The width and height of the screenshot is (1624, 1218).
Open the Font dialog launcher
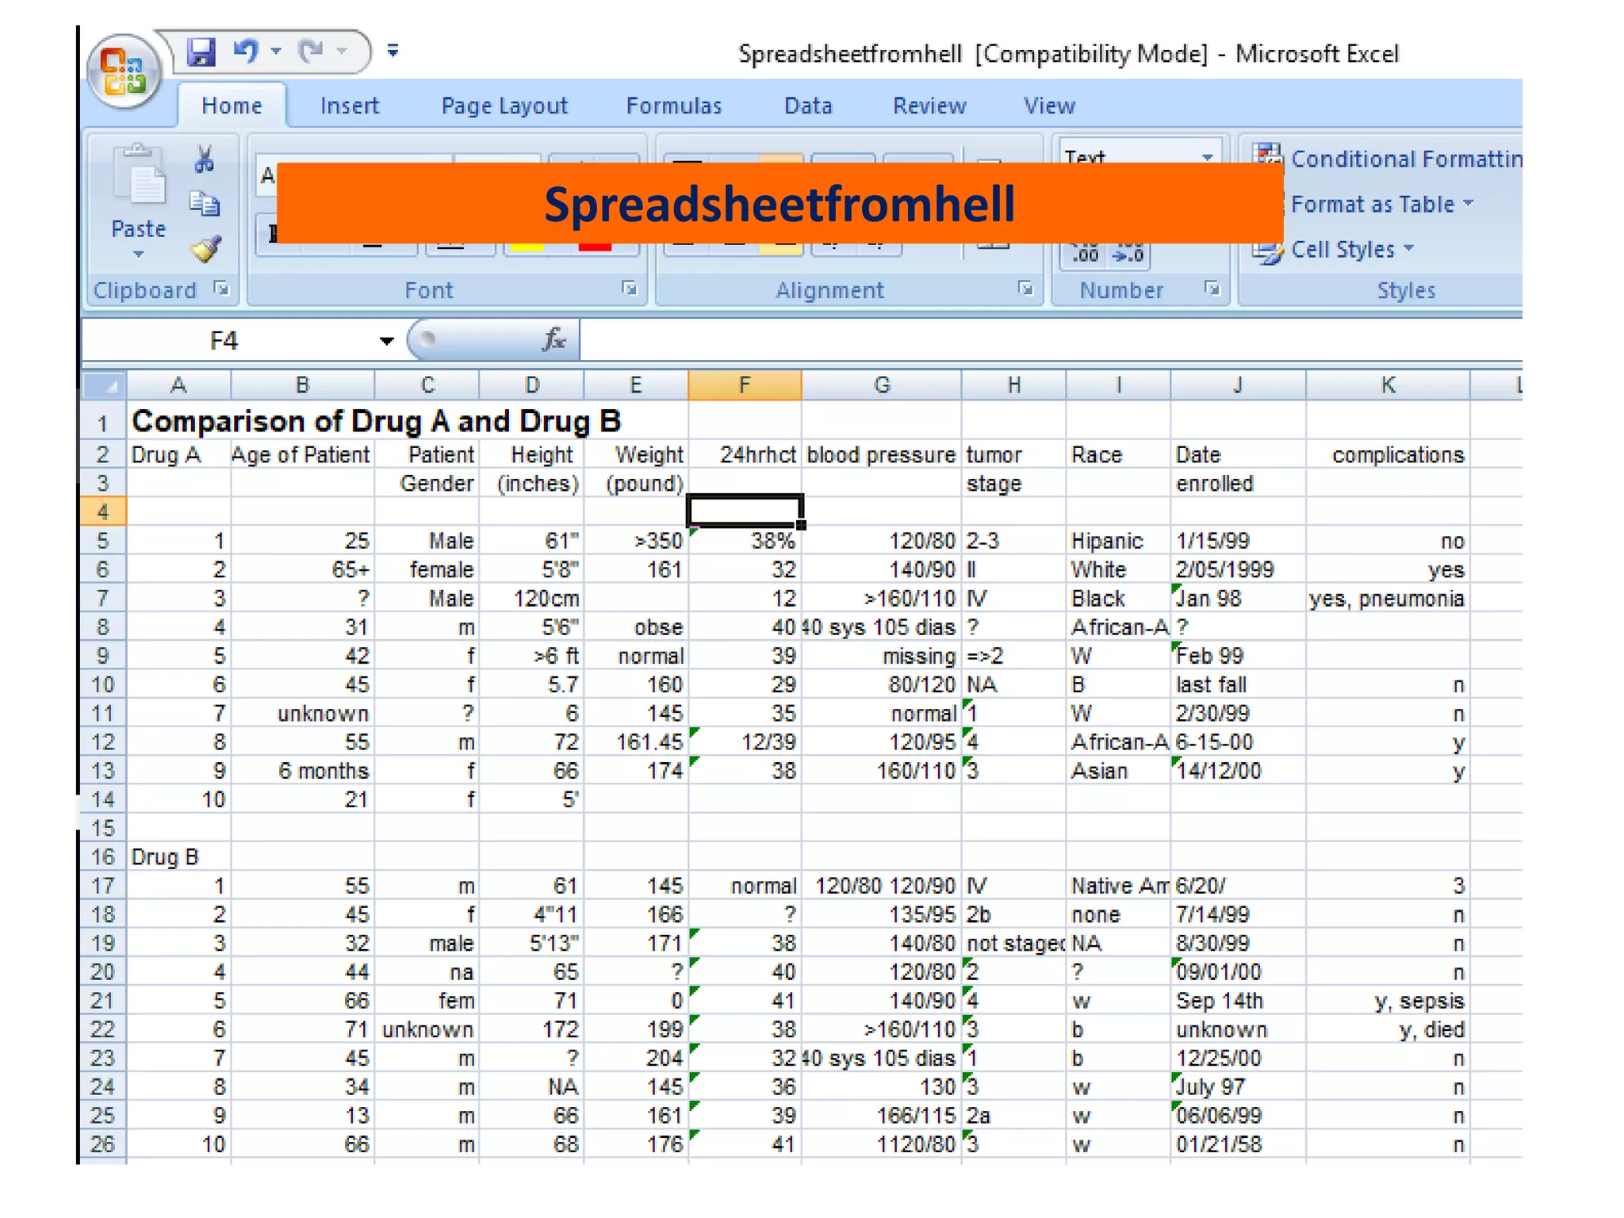(x=630, y=289)
